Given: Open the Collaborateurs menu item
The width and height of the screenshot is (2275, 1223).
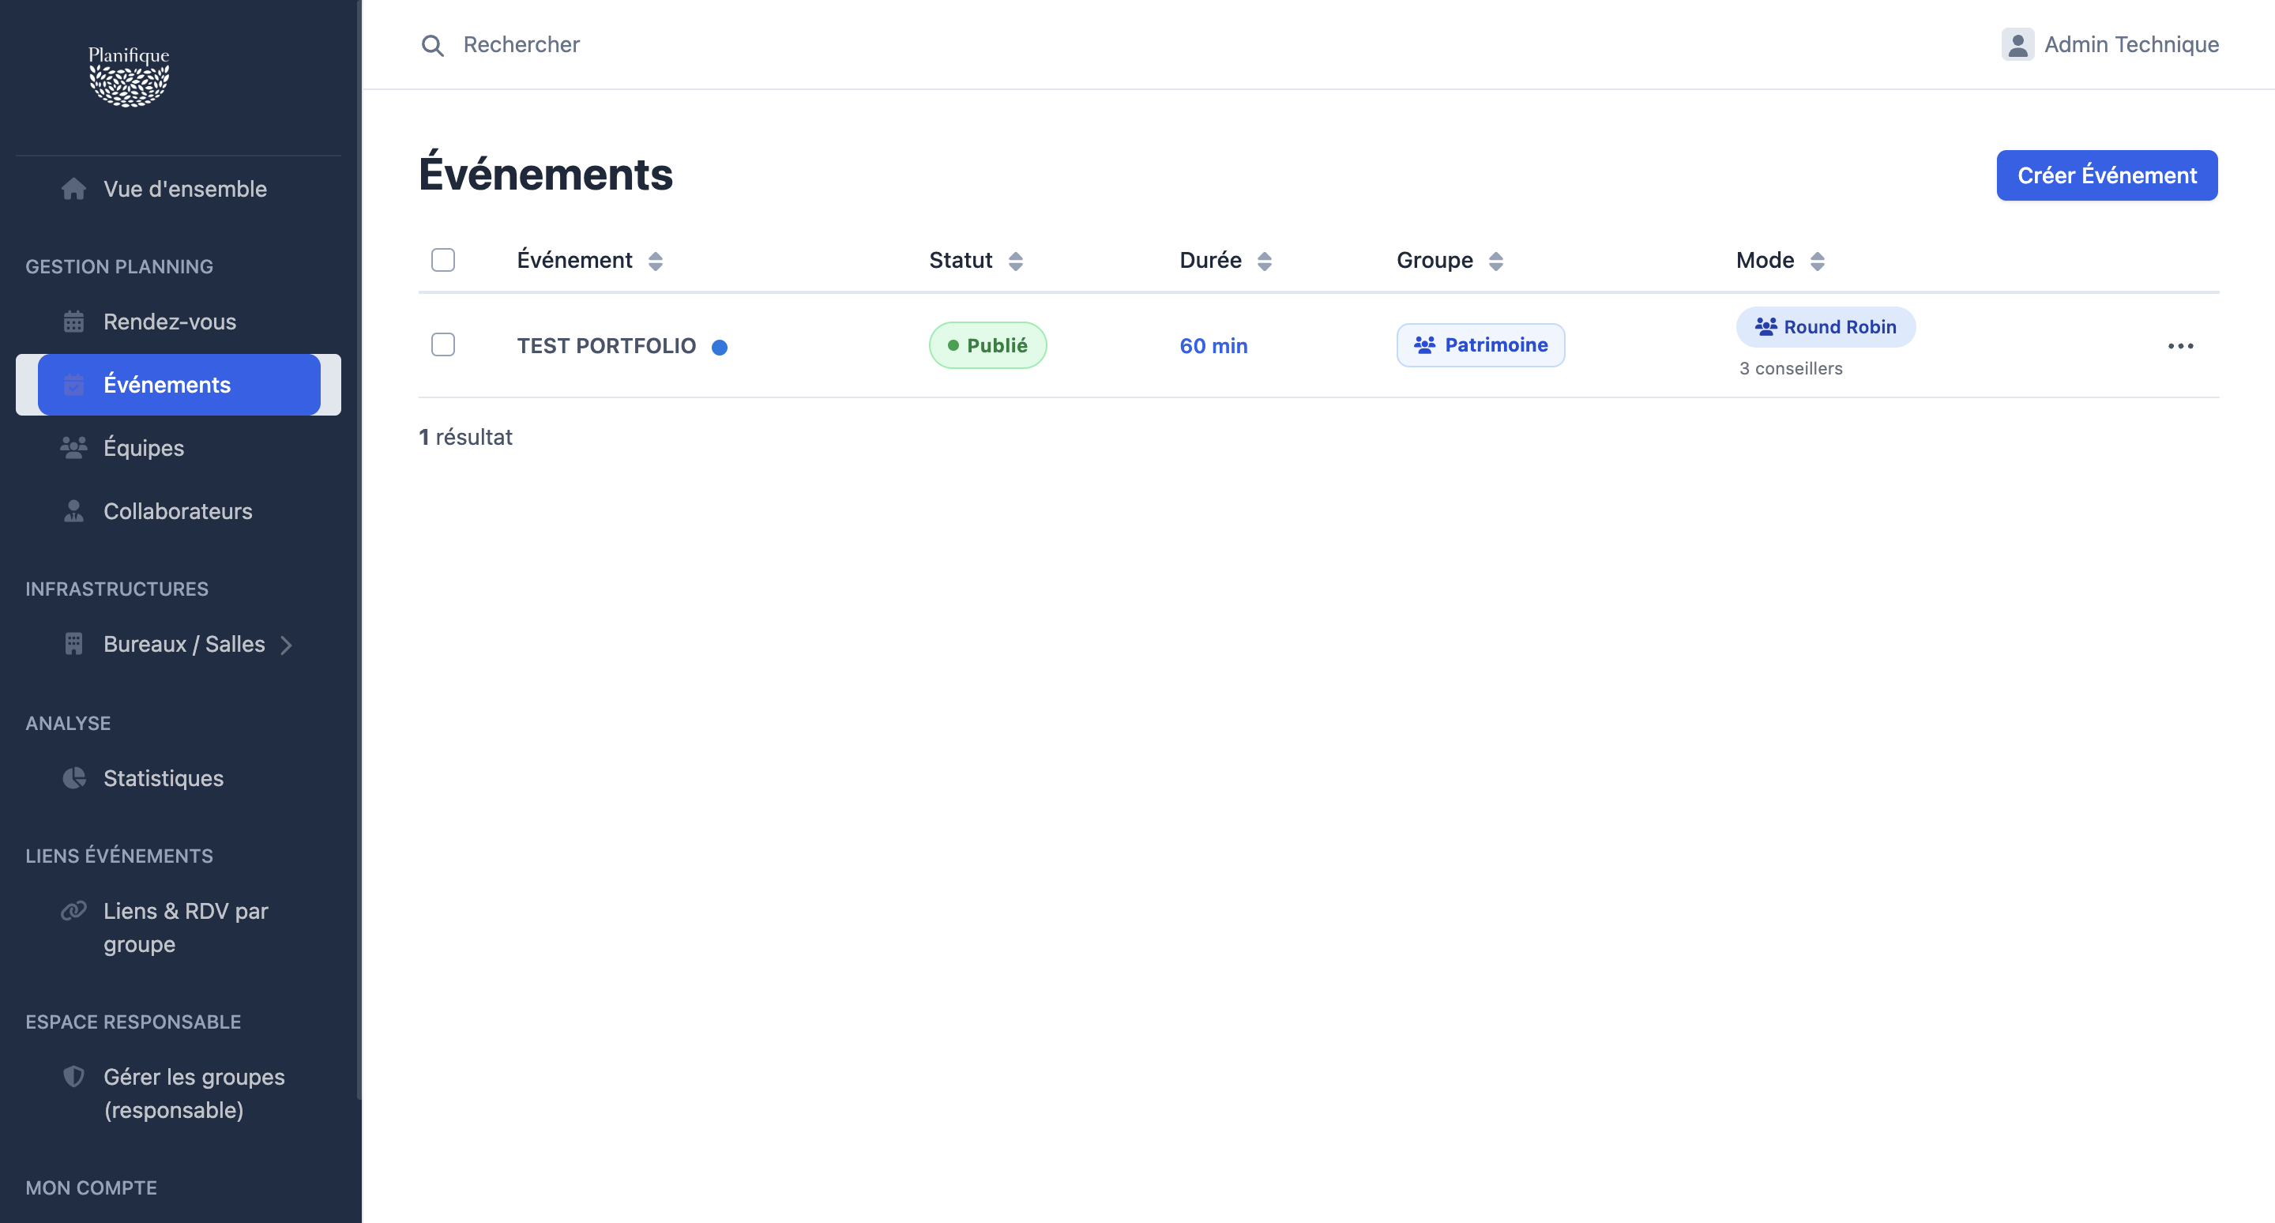Looking at the screenshot, I should [179, 511].
